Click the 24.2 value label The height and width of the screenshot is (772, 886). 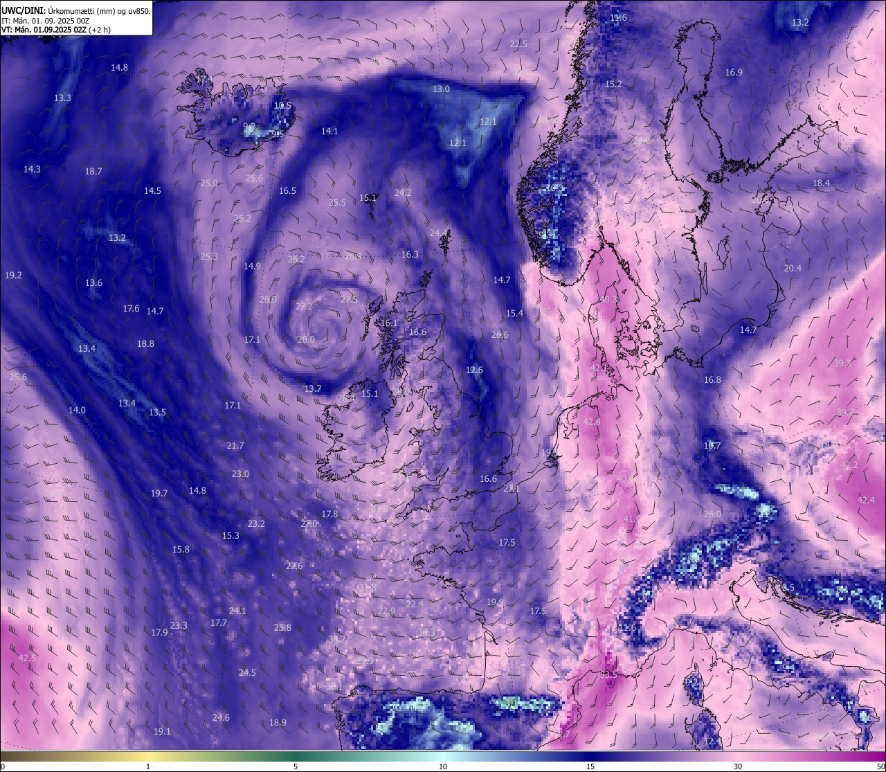(x=403, y=192)
